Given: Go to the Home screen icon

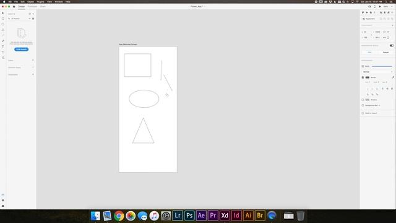Looking at the screenshot, I should tap(14, 6).
